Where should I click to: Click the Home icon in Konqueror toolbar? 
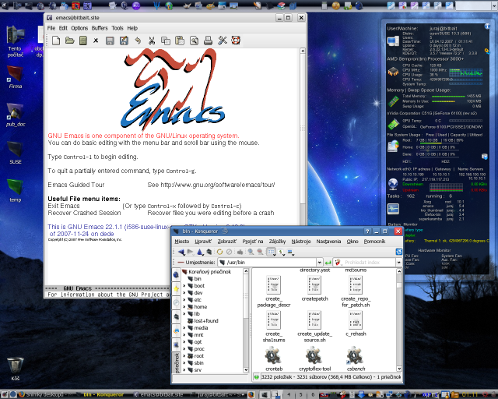tap(209, 252)
